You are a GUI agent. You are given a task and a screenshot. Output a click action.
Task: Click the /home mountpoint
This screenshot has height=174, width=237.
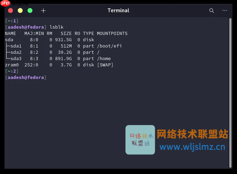(104, 58)
